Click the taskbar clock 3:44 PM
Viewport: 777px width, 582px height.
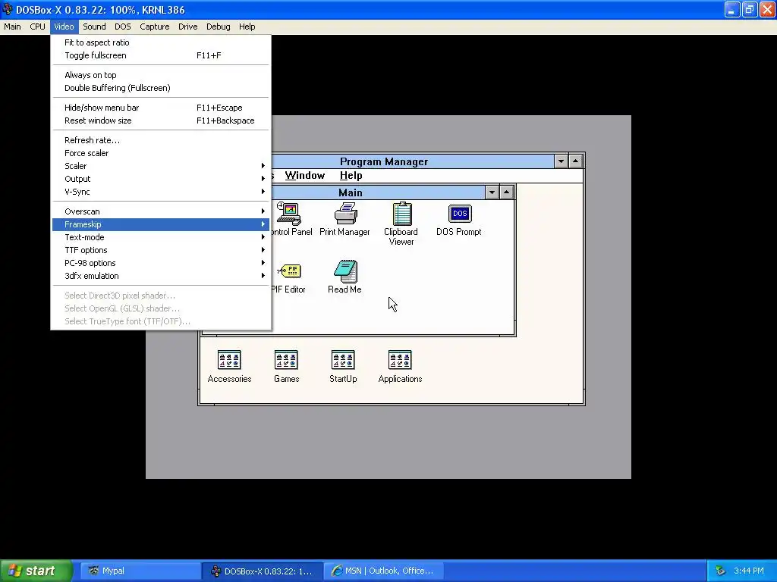point(749,571)
